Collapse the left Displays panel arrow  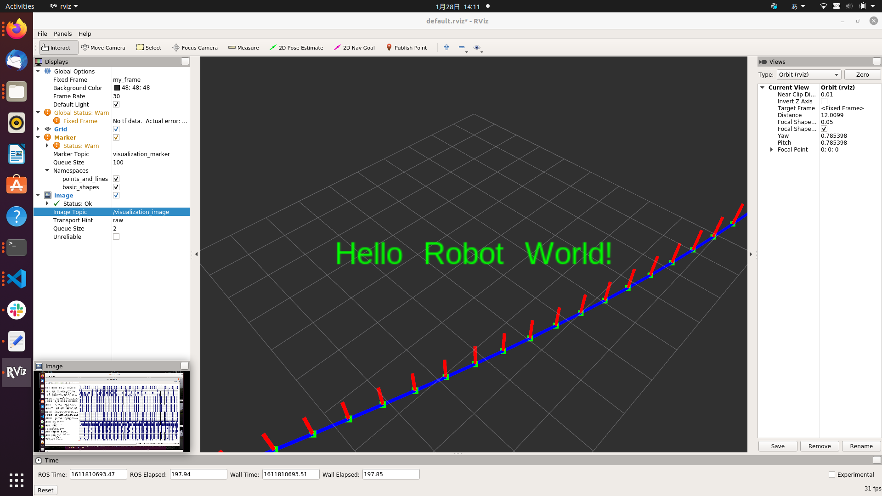tap(197, 254)
